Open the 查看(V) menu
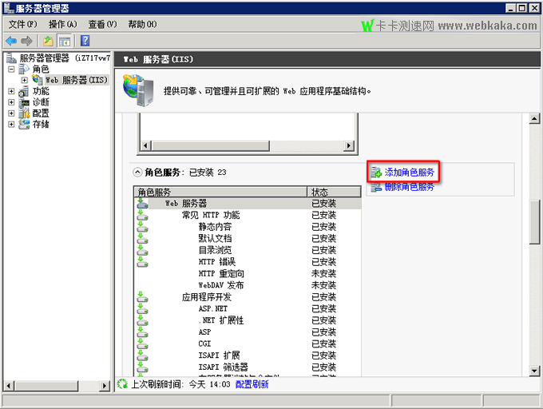This screenshot has height=409, width=543. 102,25
